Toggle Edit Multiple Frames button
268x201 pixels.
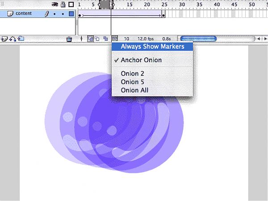click(105, 39)
